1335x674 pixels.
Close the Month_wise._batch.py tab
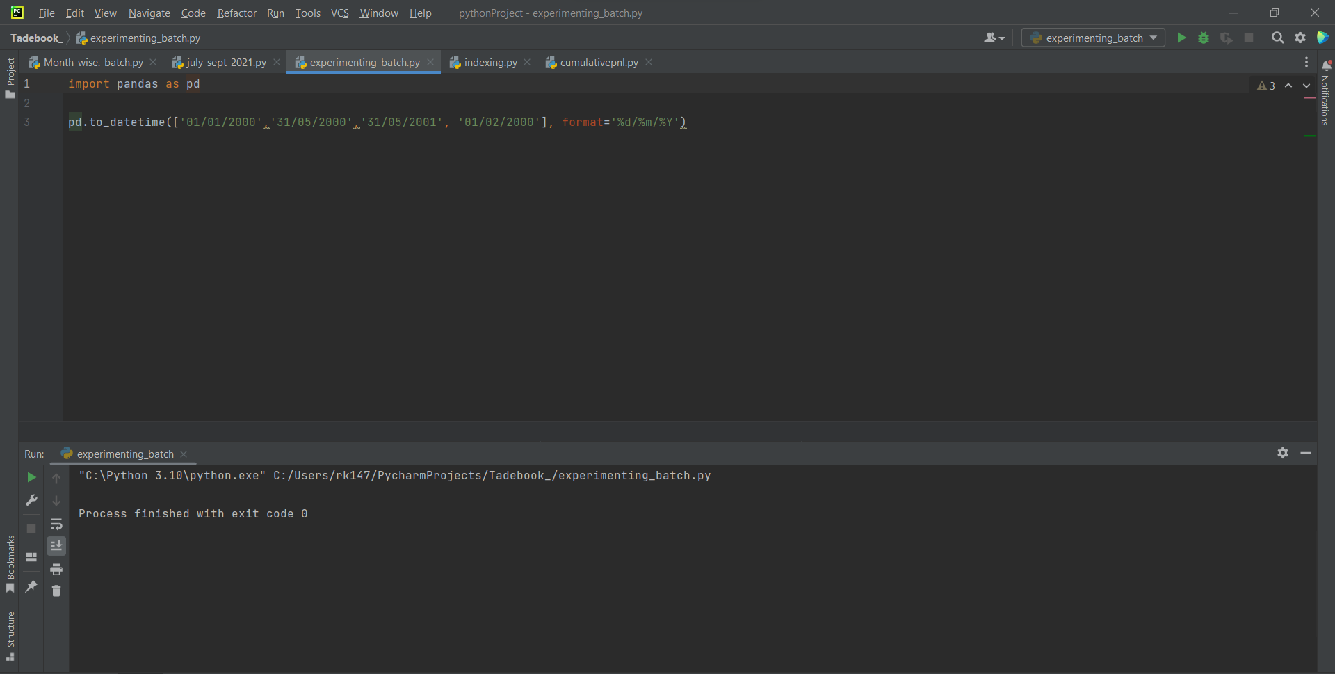click(153, 62)
